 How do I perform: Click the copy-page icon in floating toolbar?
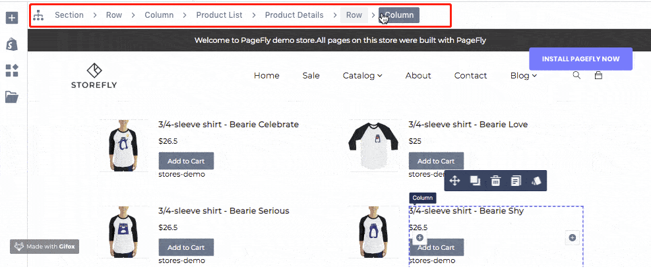(516, 181)
